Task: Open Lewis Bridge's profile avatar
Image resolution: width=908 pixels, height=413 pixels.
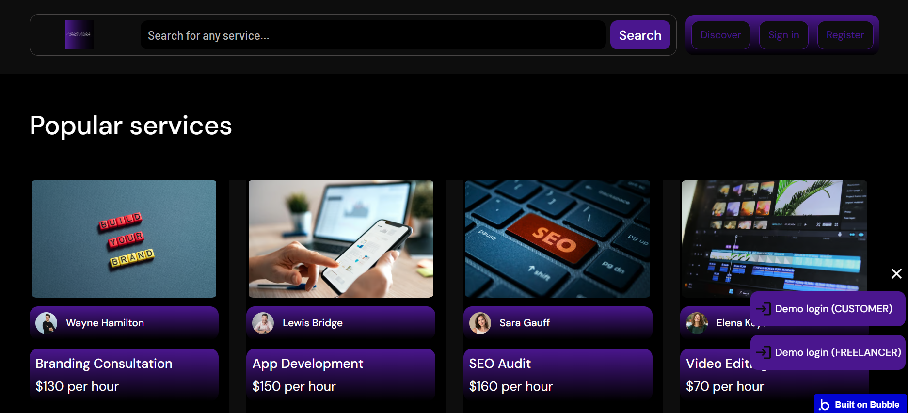Action: pos(263,323)
